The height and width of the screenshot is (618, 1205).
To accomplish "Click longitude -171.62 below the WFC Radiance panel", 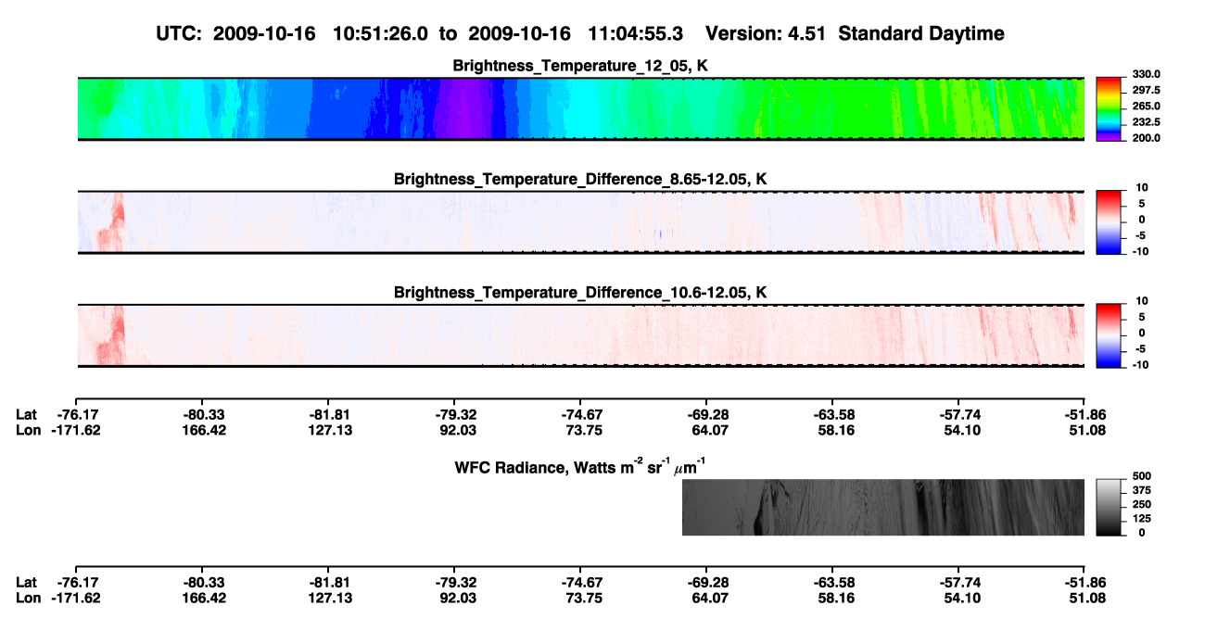I will coord(77,599).
